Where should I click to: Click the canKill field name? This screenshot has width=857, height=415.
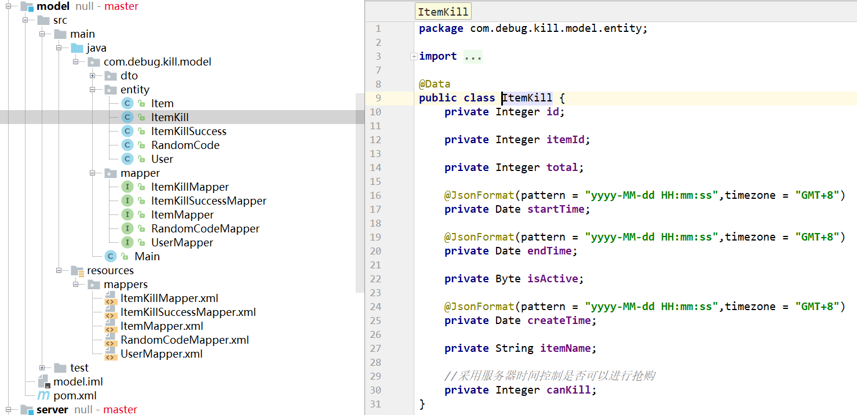568,390
